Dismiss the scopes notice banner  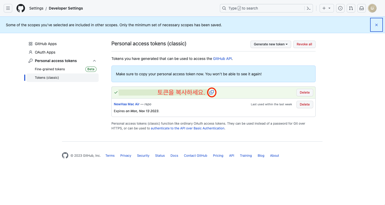tap(376, 25)
